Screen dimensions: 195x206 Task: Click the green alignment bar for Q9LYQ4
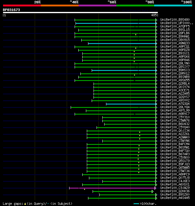113,108
